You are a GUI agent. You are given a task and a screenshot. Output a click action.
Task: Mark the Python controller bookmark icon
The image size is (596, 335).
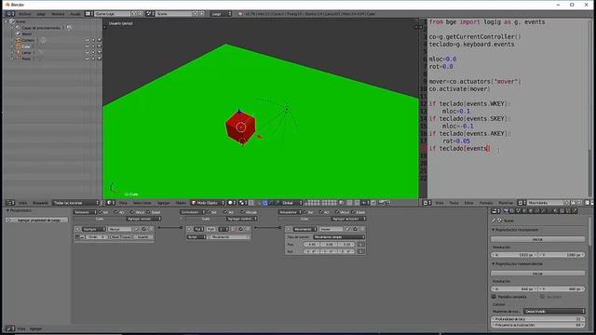coord(234,229)
